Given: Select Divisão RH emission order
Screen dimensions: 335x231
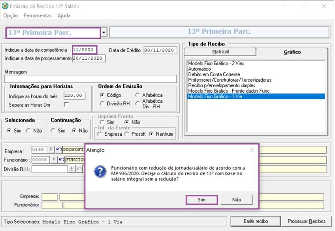Looking at the screenshot, I should click(x=115, y=103).
